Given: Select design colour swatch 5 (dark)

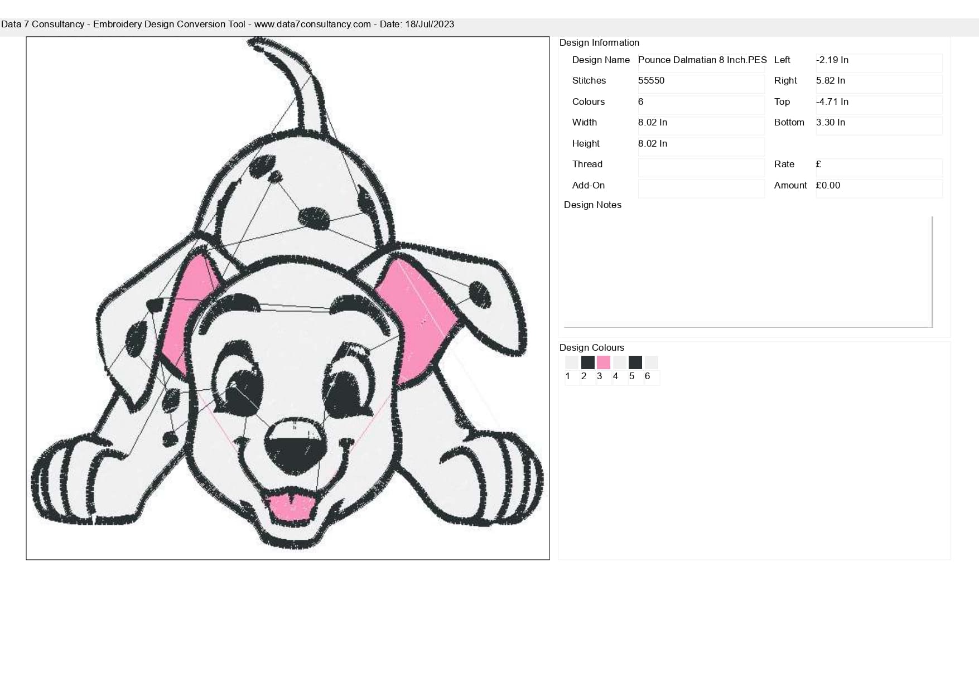Looking at the screenshot, I should coord(635,362).
